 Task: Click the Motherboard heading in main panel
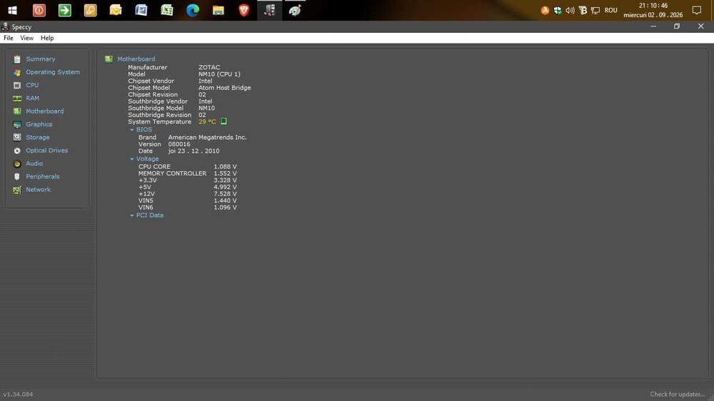136,59
